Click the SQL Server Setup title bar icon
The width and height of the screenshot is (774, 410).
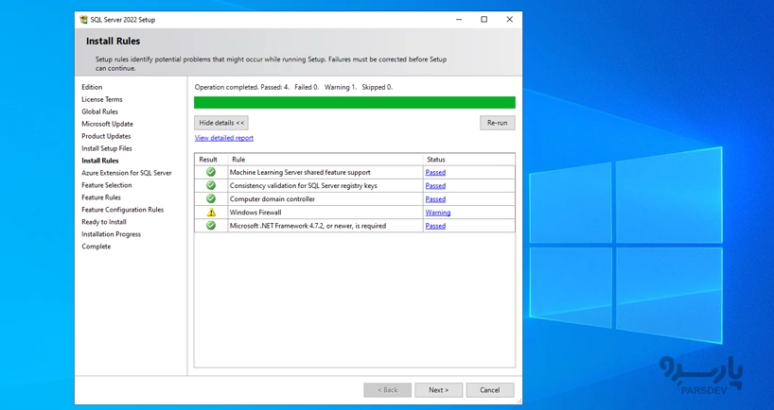(x=84, y=19)
